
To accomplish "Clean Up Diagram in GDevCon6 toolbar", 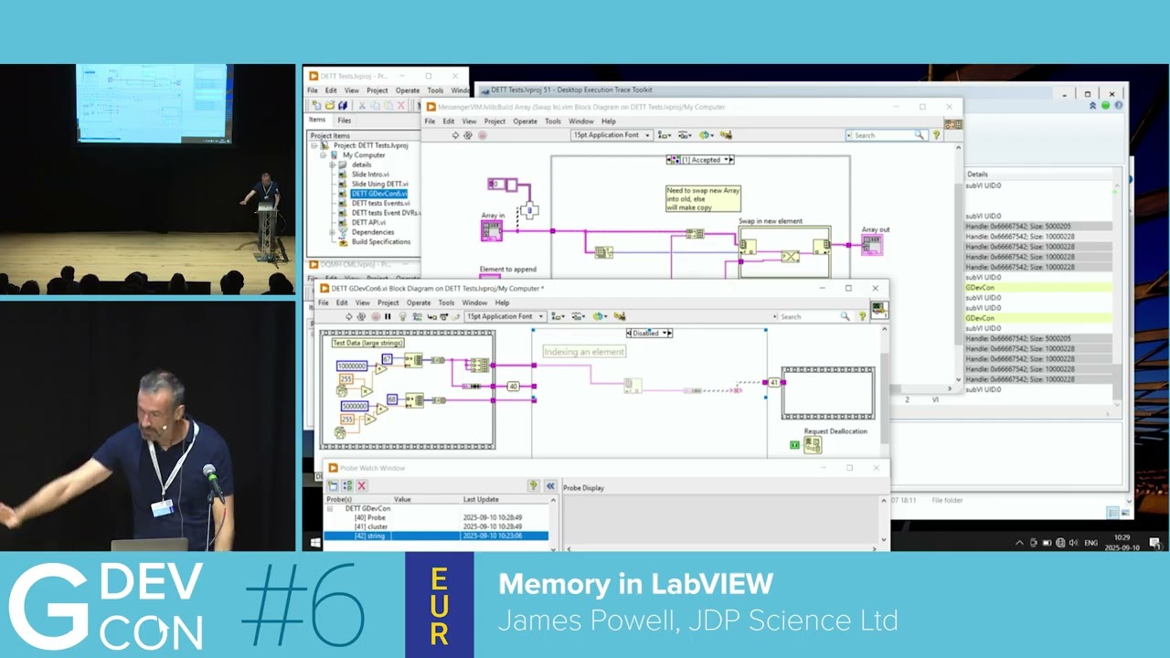I will (620, 316).
